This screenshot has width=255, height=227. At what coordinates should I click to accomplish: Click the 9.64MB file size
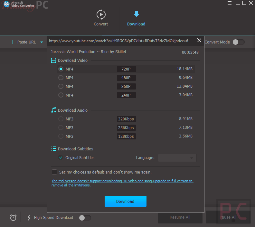coord(186,78)
